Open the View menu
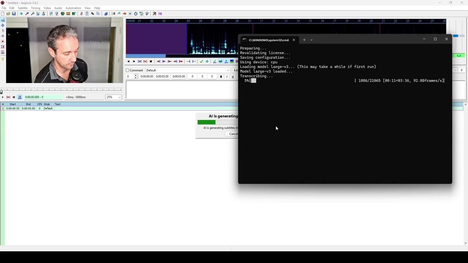The image size is (468, 263). pyautogui.click(x=87, y=8)
